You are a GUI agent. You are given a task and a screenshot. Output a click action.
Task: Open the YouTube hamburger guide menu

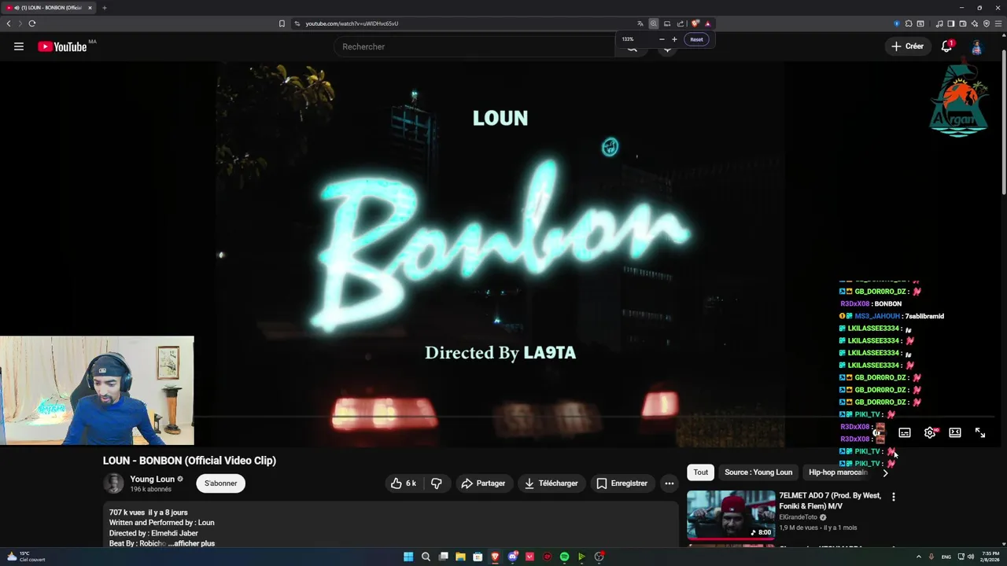[x=18, y=46]
